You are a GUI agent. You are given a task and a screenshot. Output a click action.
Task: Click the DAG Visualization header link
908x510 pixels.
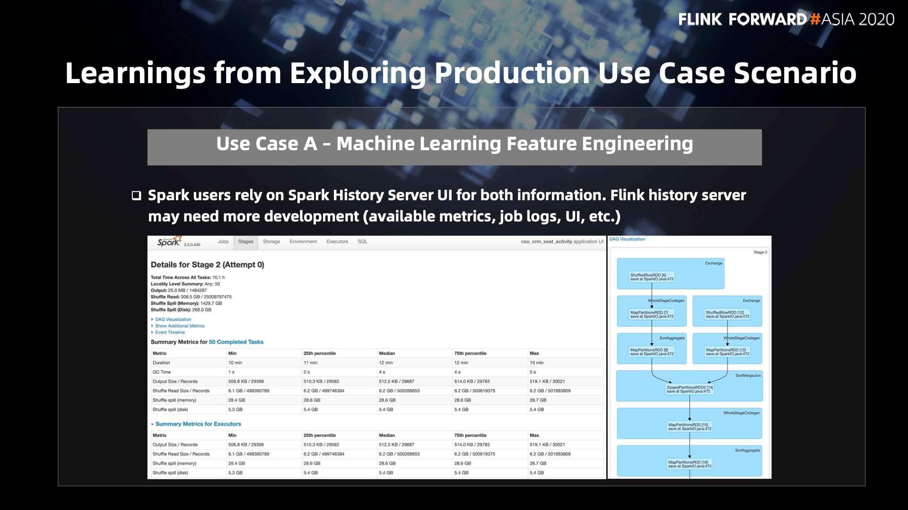tap(627, 239)
